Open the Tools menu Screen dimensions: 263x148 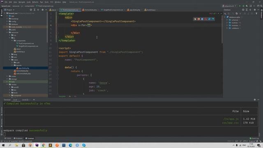(46, 2)
